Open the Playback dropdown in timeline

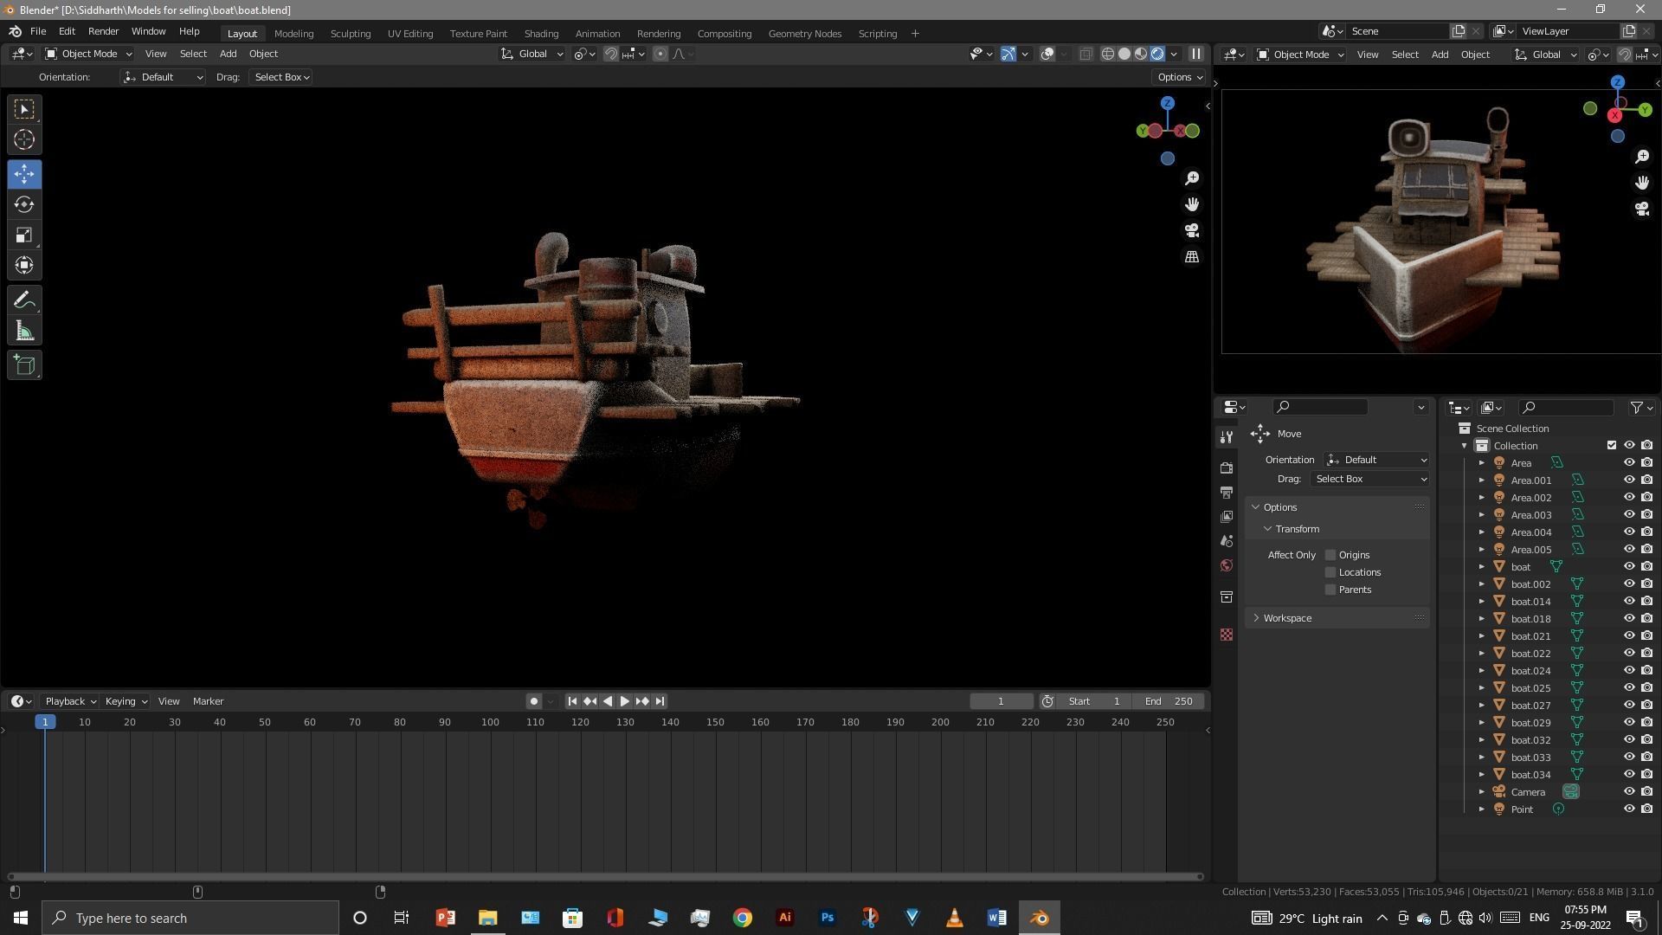(x=70, y=701)
